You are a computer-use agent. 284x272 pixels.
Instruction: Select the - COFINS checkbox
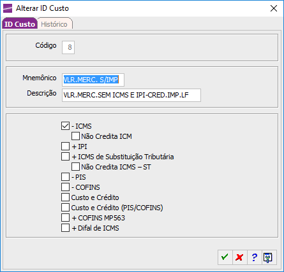(x=65, y=187)
